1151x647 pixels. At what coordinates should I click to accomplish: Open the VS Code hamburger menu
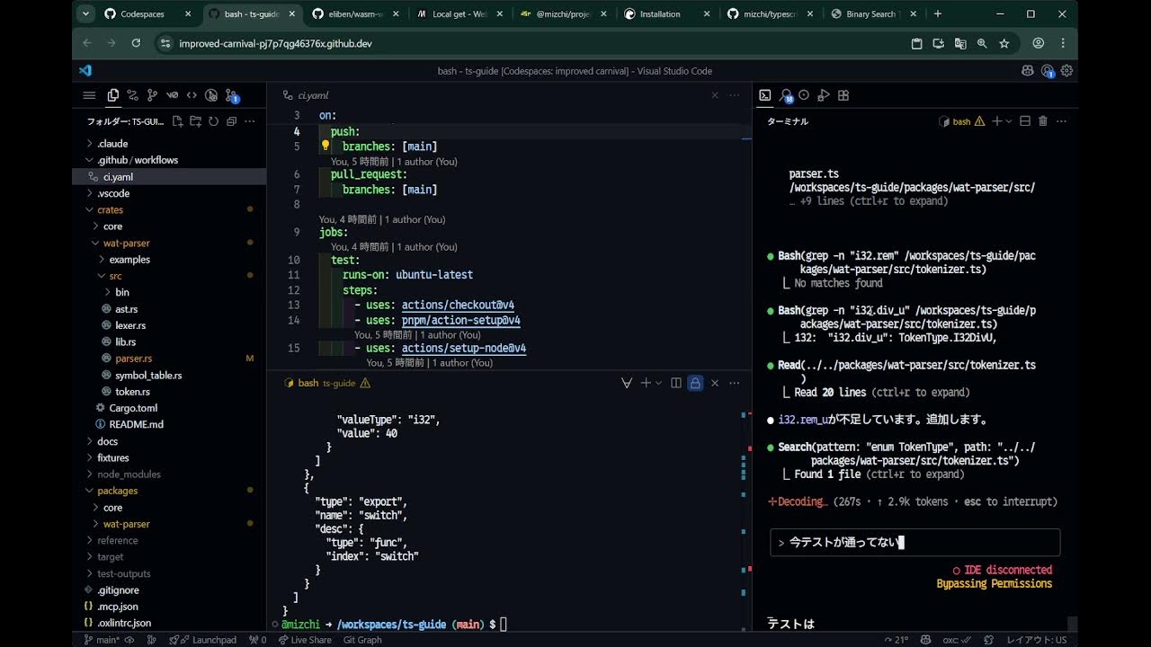click(x=89, y=95)
